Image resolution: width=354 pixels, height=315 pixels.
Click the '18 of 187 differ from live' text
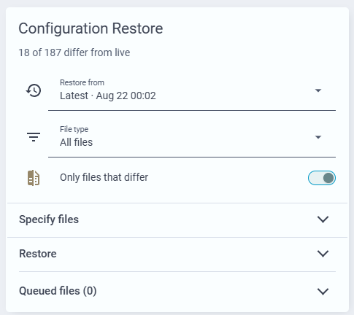(74, 52)
